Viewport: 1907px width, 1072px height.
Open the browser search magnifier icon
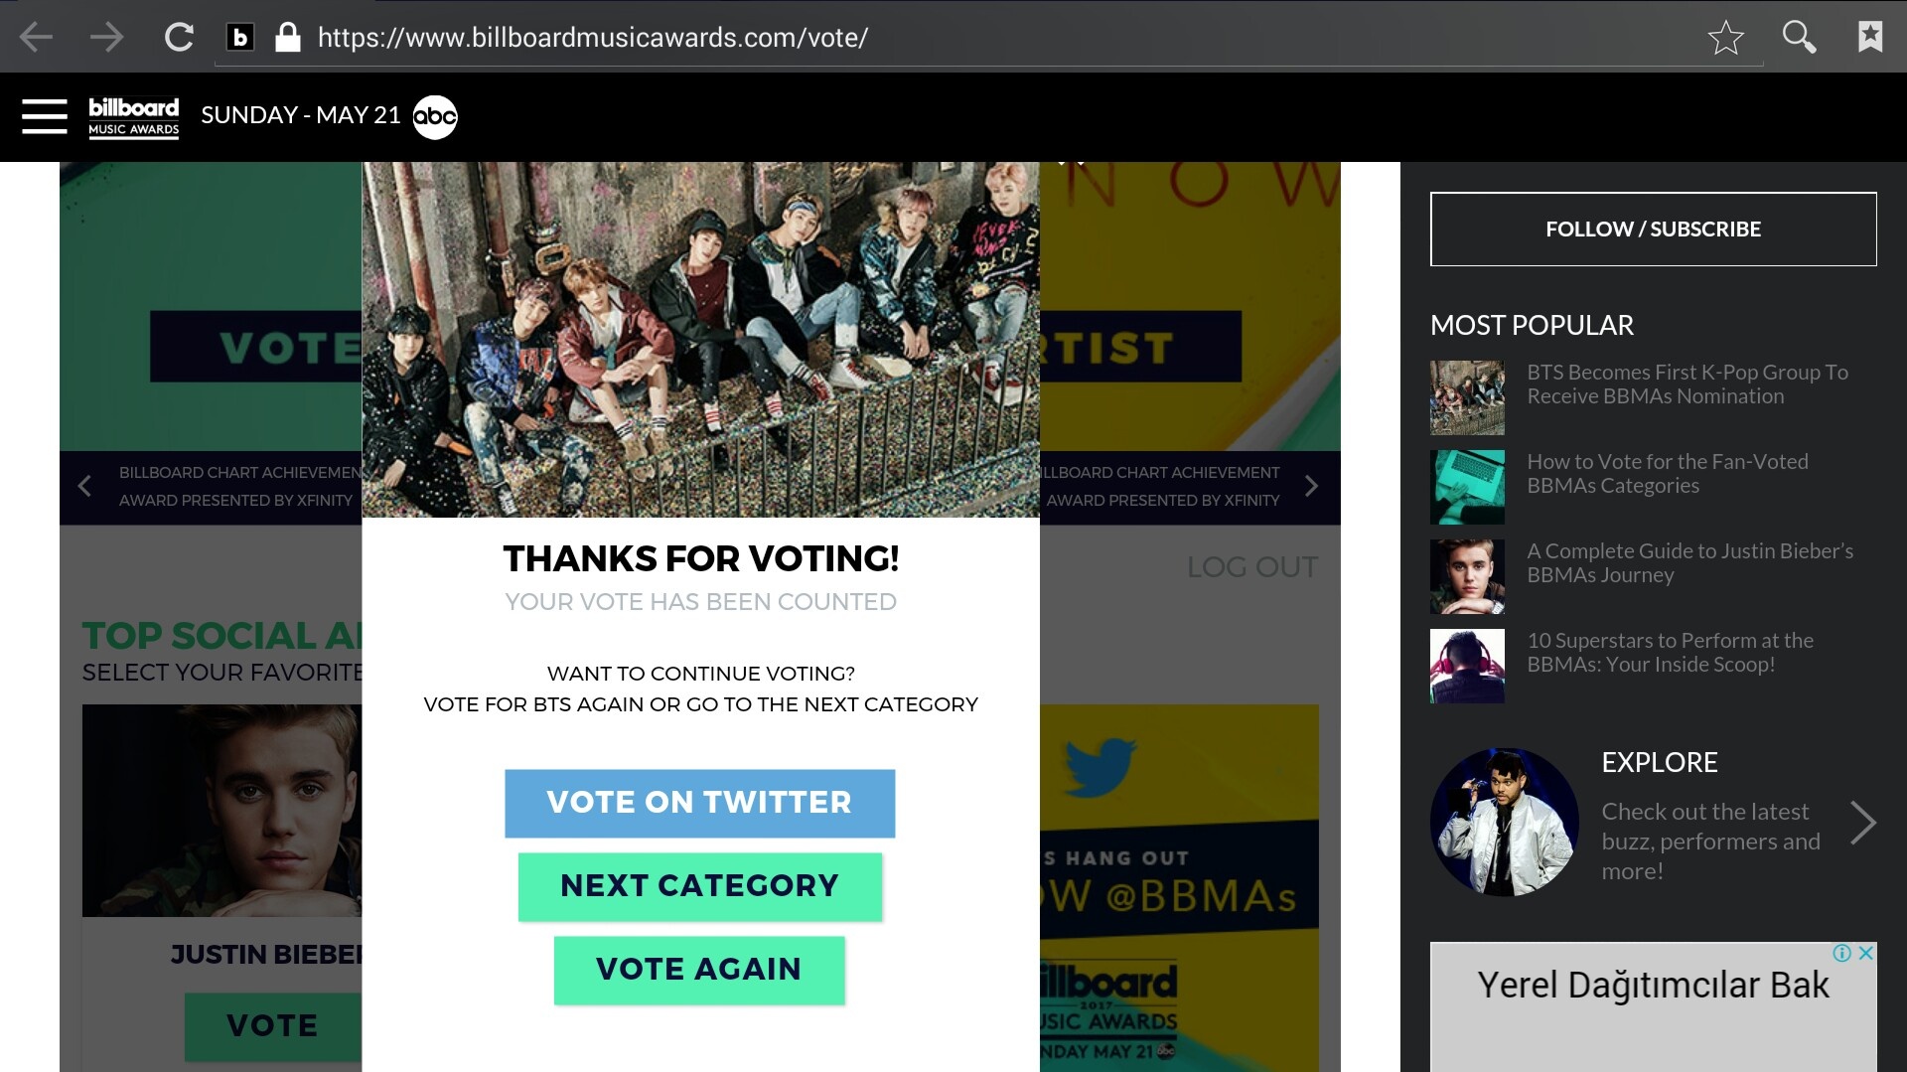1799,38
